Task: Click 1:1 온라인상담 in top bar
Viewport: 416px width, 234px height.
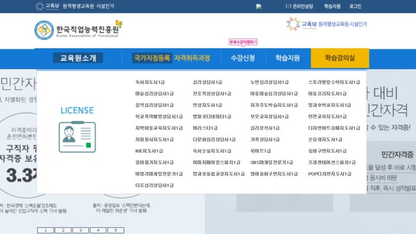Action: pos(299,6)
